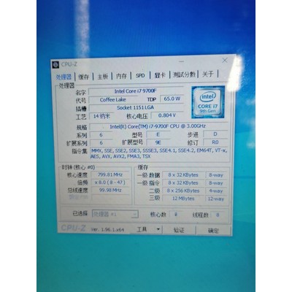292x292 pixels.
Task: Click the 步进 value D
Action: pyautogui.click(x=215, y=134)
